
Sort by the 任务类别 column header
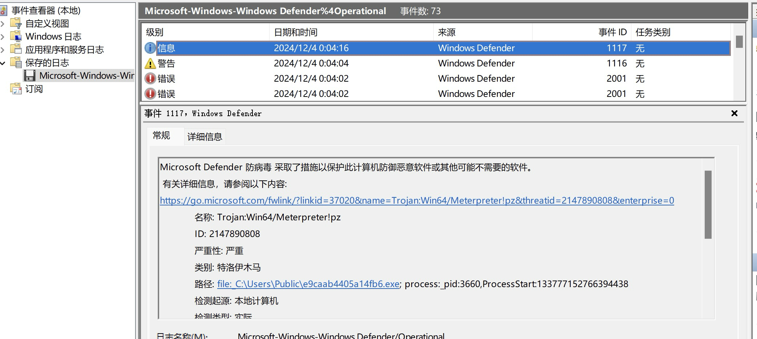point(681,32)
